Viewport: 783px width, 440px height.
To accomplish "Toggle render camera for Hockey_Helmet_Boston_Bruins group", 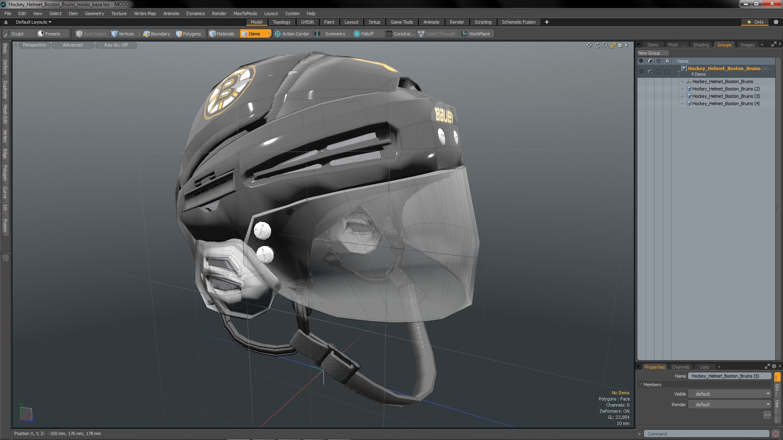I will (650, 72).
